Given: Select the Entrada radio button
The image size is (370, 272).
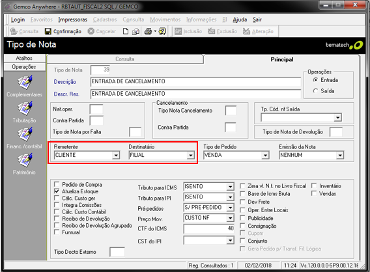Looking at the screenshot, I should point(315,80).
